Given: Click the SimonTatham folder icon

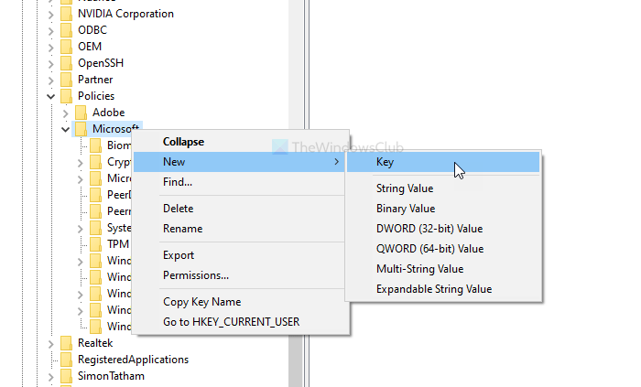Looking at the screenshot, I should click(65, 376).
